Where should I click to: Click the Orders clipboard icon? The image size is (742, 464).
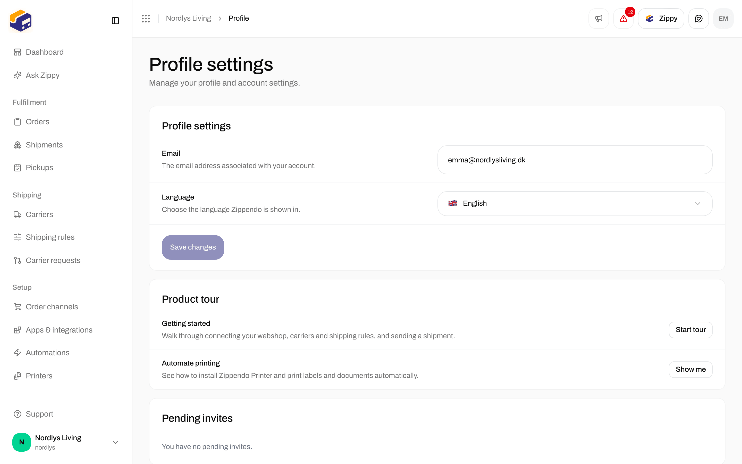[x=18, y=122]
